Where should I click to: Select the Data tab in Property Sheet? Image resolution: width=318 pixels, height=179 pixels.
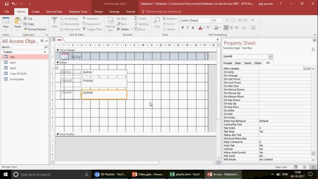coord(238,63)
